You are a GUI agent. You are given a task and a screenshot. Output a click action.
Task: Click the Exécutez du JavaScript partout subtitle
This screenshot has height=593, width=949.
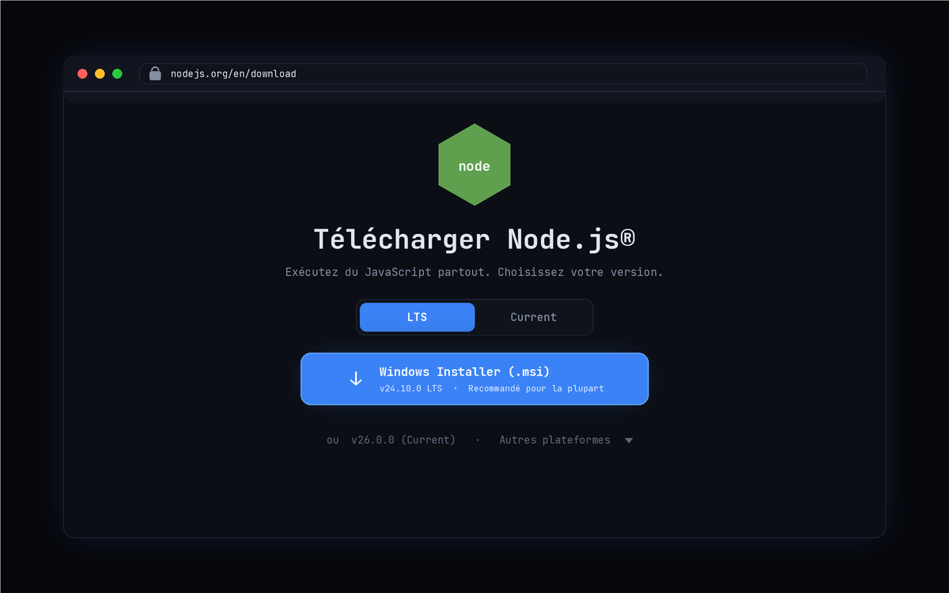[x=475, y=272]
